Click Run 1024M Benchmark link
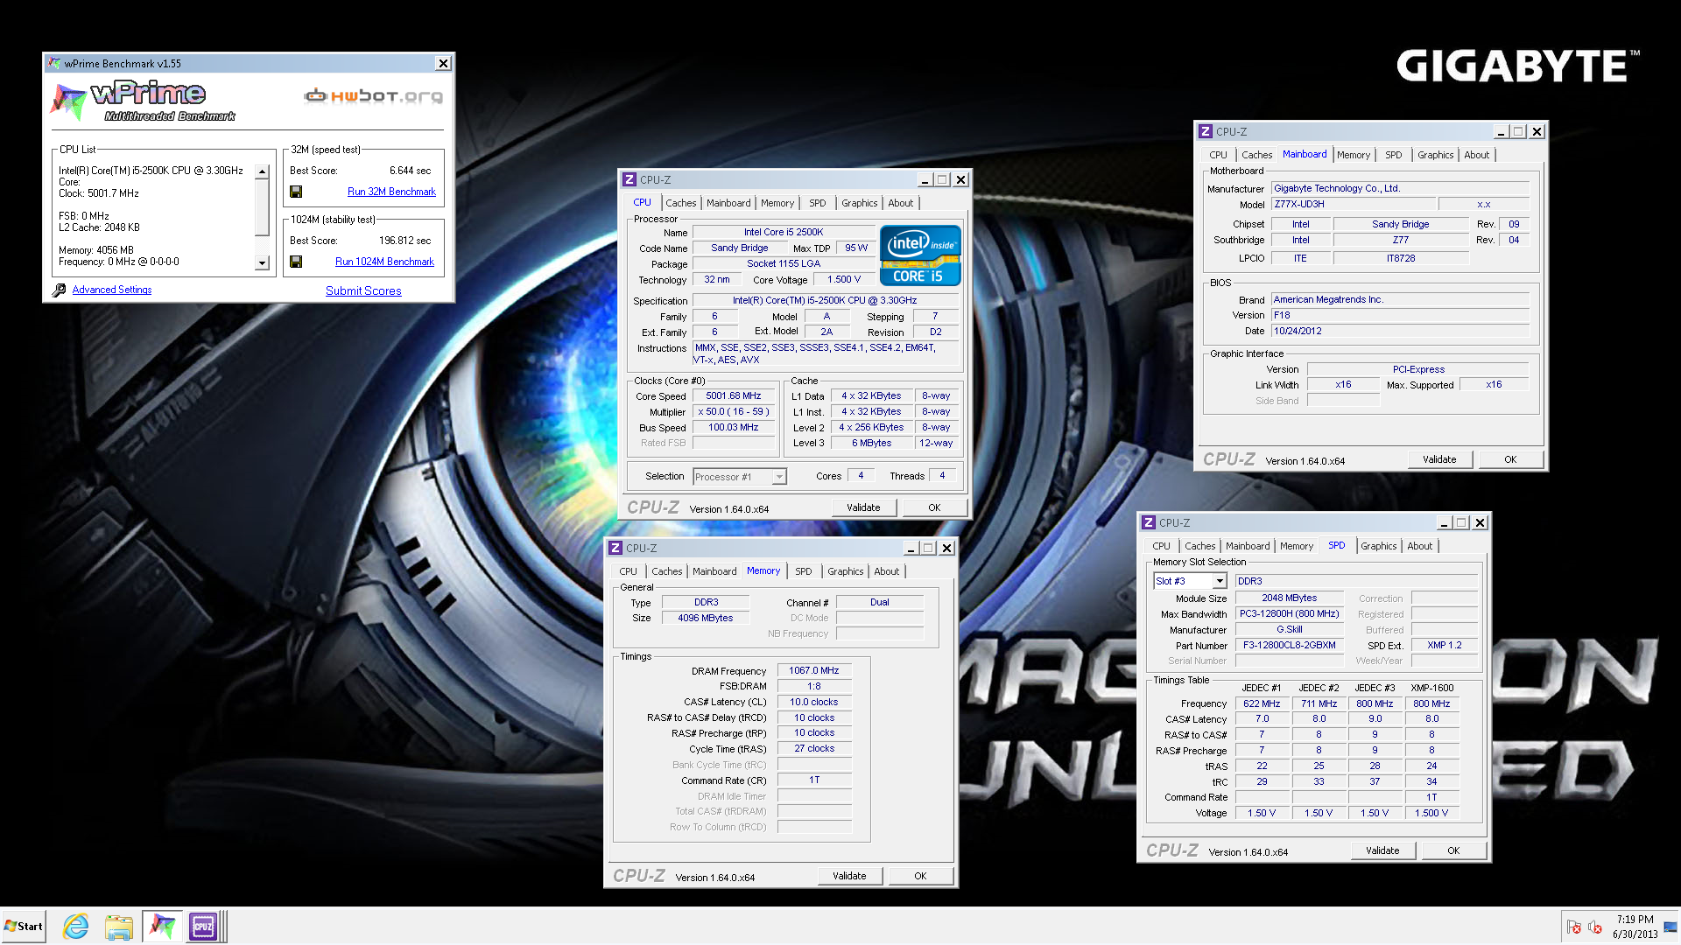 pyautogui.click(x=384, y=262)
